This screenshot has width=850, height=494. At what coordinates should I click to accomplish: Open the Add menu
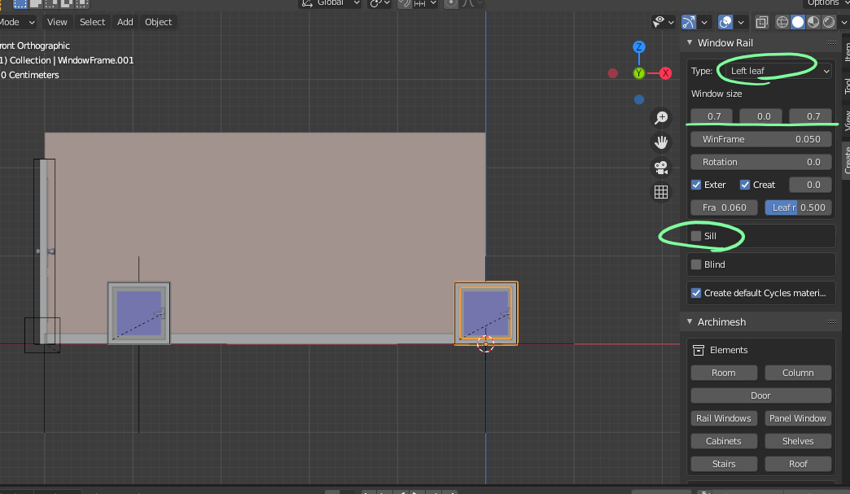tap(125, 22)
